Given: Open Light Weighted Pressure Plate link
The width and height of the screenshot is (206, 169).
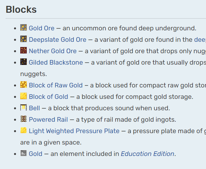Looking at the screenshot, I should pyautogui.click(x=74, y=131).
